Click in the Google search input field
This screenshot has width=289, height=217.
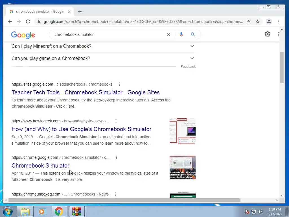pyautogui.click(x=109, y=34)
